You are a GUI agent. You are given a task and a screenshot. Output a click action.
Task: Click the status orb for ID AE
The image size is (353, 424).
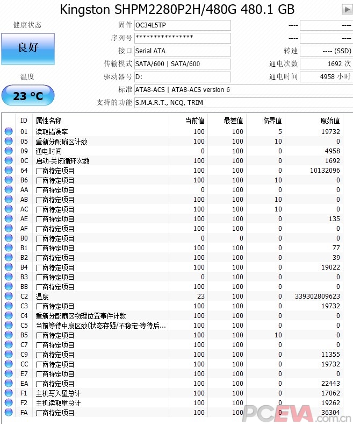click(9, 218)
